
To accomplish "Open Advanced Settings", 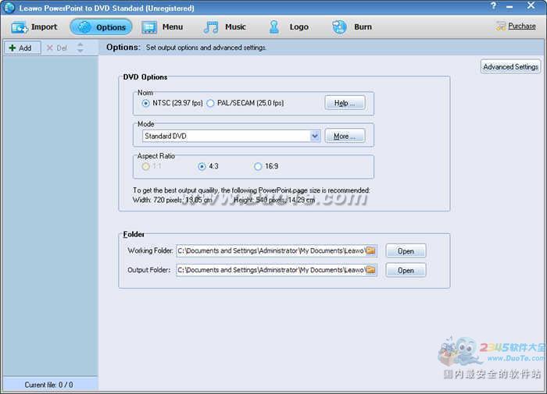I will [x=510, y=66].
